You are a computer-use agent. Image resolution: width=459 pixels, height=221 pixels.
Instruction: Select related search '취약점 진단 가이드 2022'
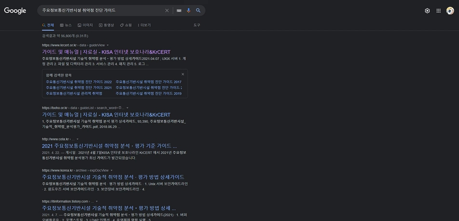[79, 82]
